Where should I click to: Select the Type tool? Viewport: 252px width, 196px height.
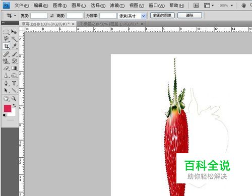click(14, 83)
